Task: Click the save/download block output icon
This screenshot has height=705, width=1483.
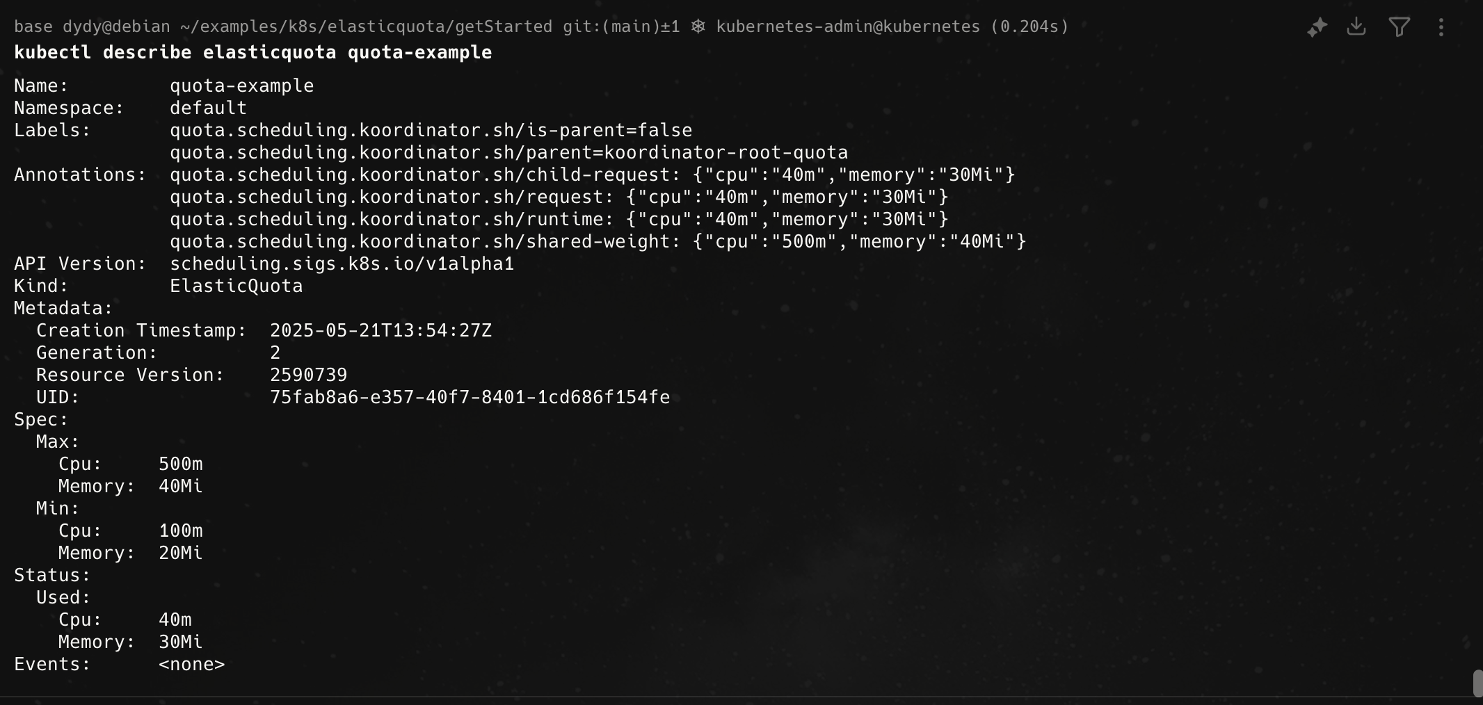Action: 1356,27
